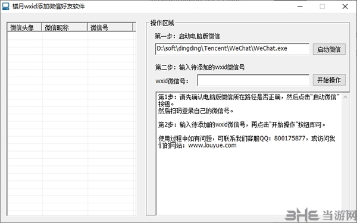
Task: Click the app icon in title bar
Action: [x=6, y=6]
